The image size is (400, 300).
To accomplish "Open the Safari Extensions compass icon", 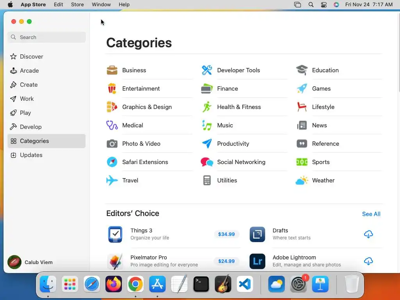I will (112, 162).
